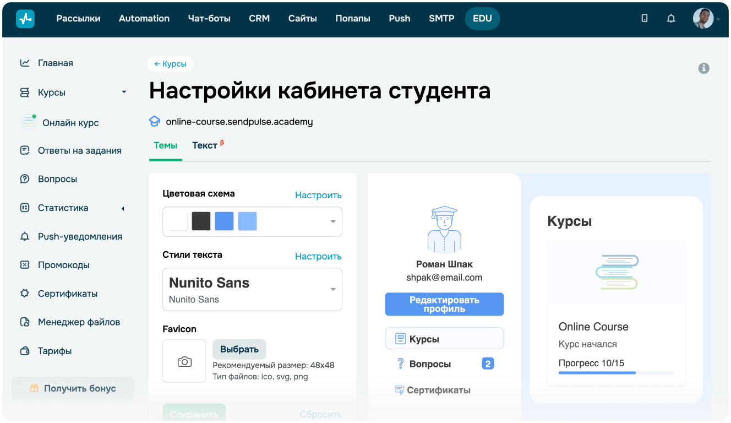Expand the Курсы sidebar section
731x423 pixels.
[x=124, y=93]
